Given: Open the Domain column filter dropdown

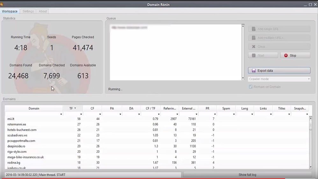Looking at the screenshot, I should tap(61, 114).
